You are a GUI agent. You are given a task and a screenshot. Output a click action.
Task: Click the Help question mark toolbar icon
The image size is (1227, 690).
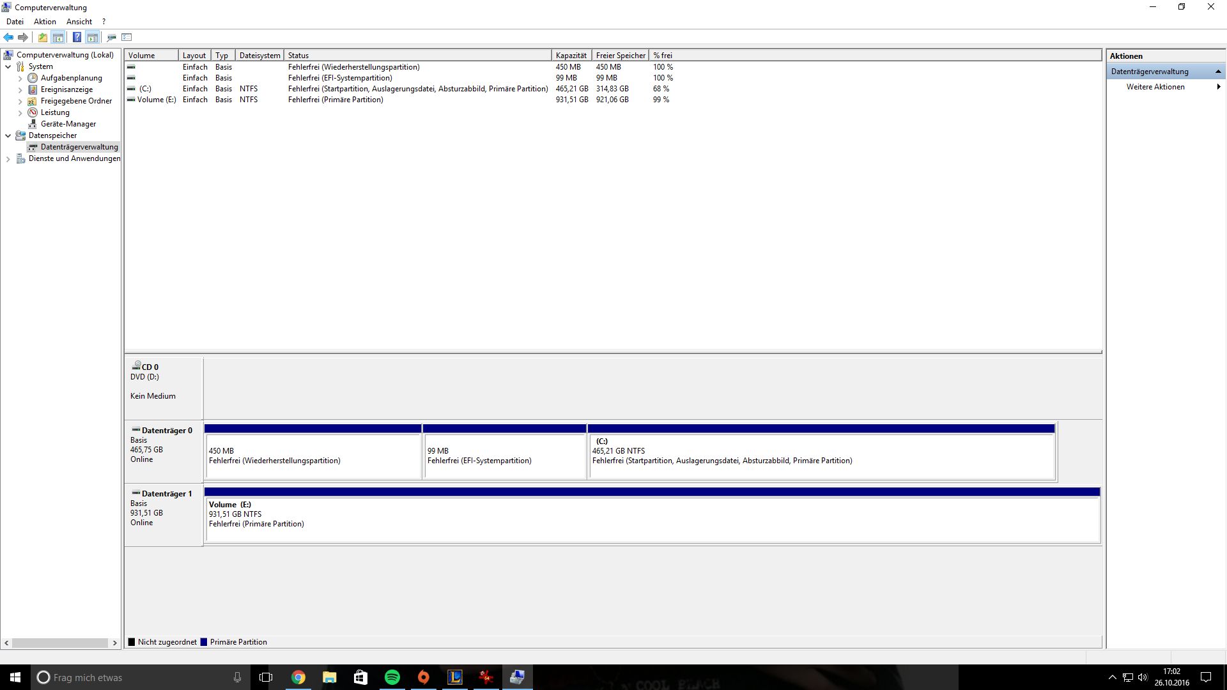click(77, 37)
